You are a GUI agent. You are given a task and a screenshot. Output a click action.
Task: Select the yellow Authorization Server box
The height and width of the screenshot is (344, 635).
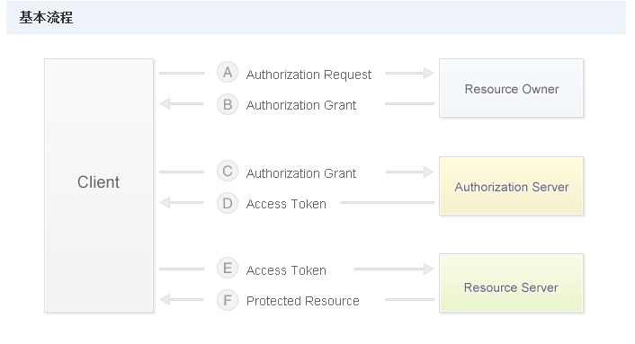[x=512, y=186]
